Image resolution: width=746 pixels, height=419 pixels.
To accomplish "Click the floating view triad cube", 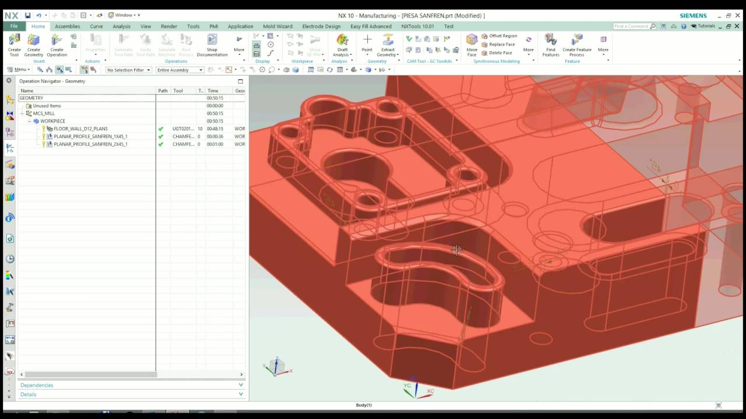I will pos(277,367).
